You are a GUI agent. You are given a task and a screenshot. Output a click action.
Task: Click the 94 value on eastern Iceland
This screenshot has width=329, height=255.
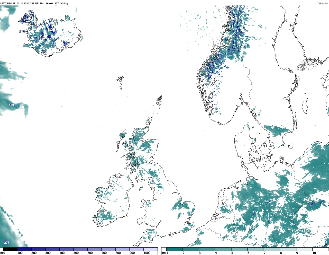tap(65, 44)
